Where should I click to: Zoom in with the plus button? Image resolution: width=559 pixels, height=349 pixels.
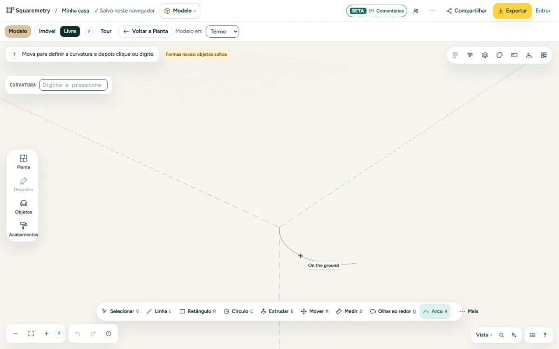point(47,334)
